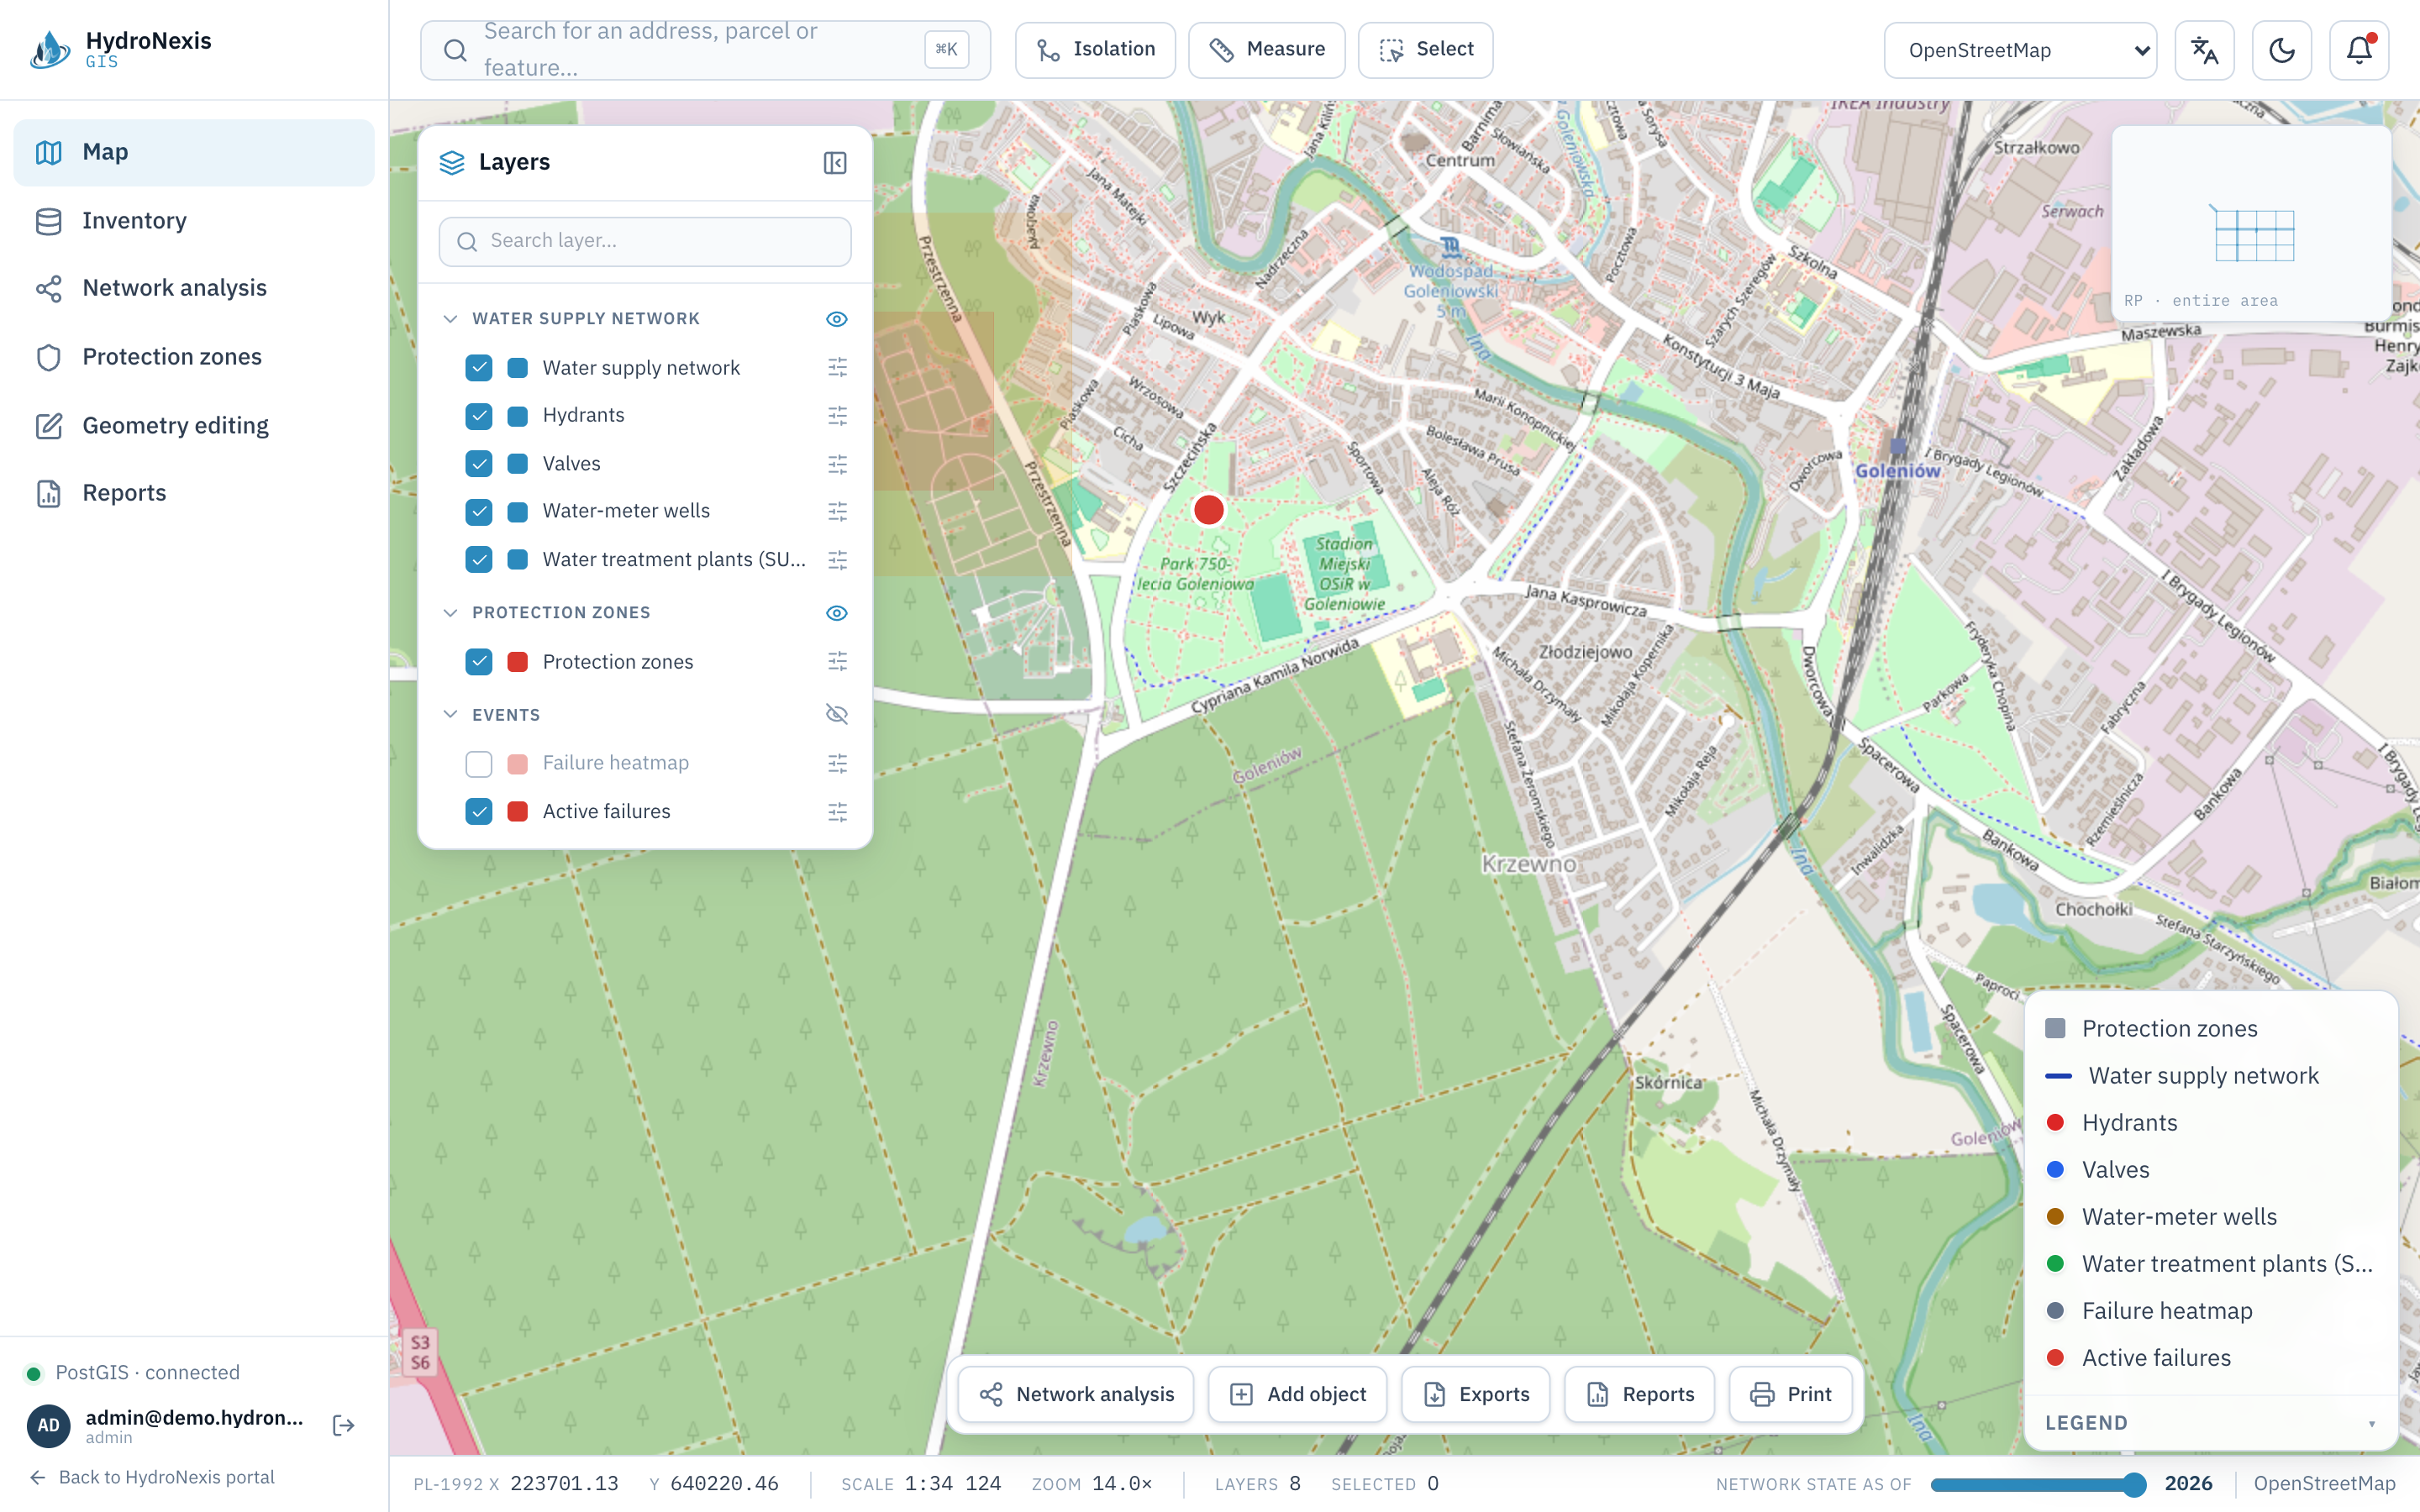This screenshot has width=2420, height=1512.
Task: Click the address or parcel search field
Action: coord(705,50)
